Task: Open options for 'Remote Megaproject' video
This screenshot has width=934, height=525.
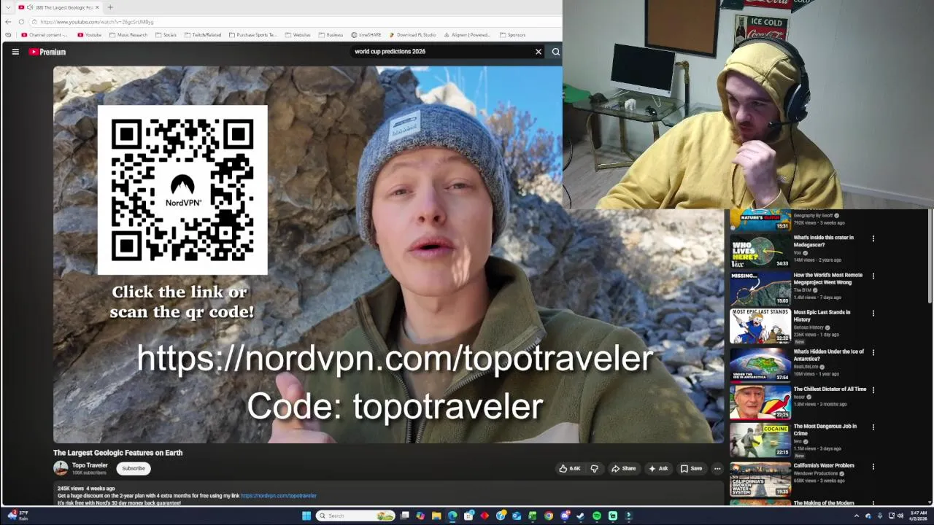Action: [873, 276]
